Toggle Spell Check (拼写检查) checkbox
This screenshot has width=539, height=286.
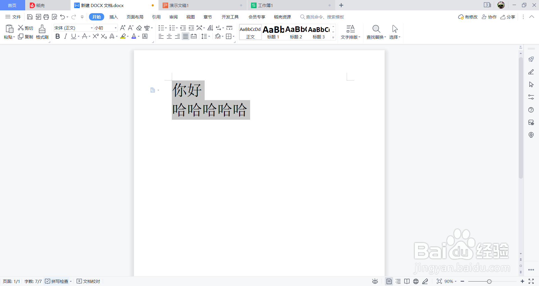48,281
